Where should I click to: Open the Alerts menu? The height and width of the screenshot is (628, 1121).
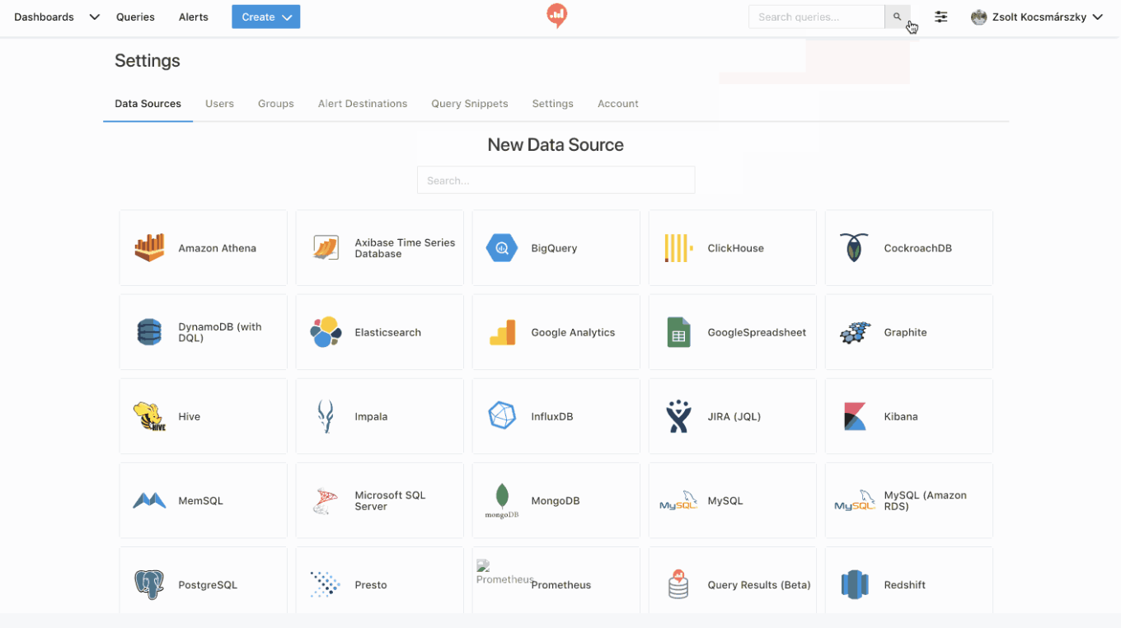click(x=194, y=16)
